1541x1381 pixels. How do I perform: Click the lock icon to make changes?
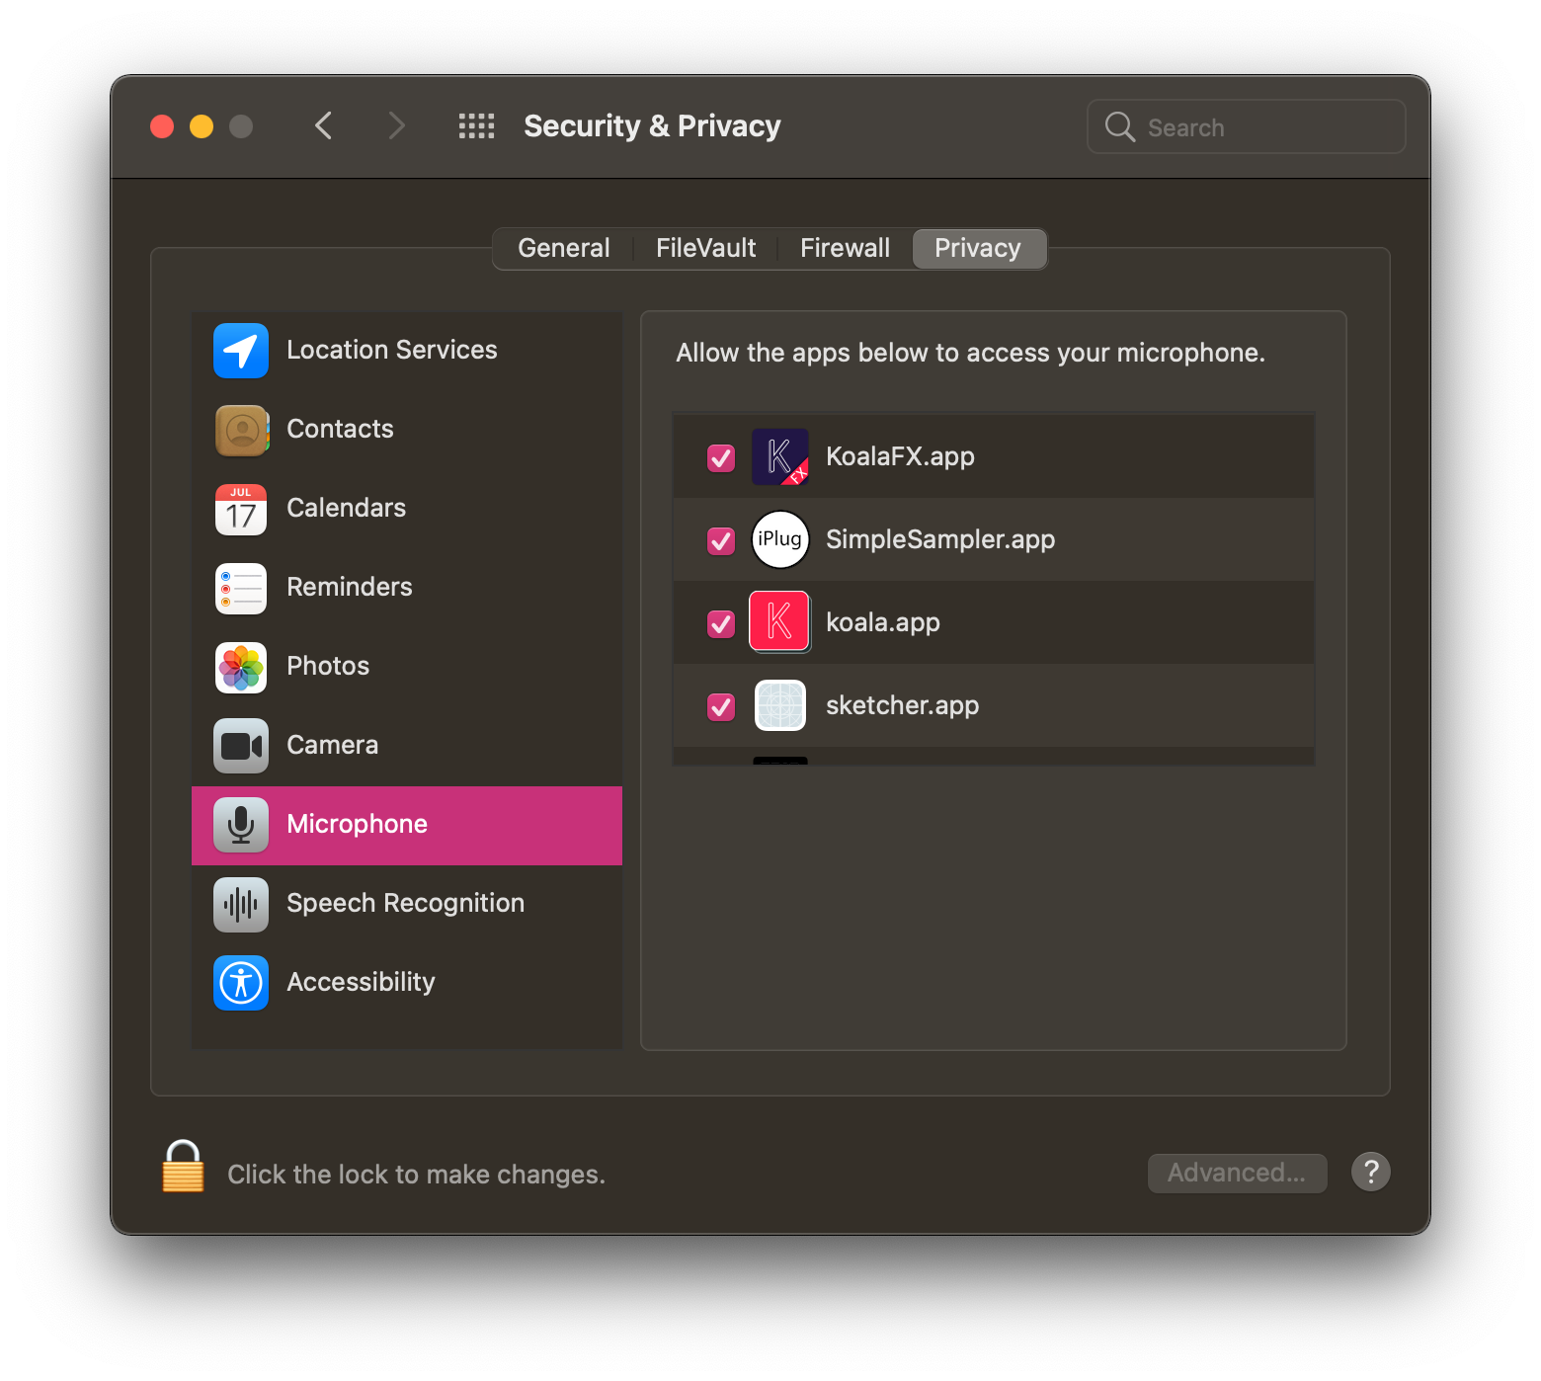tap(183, 1168)
